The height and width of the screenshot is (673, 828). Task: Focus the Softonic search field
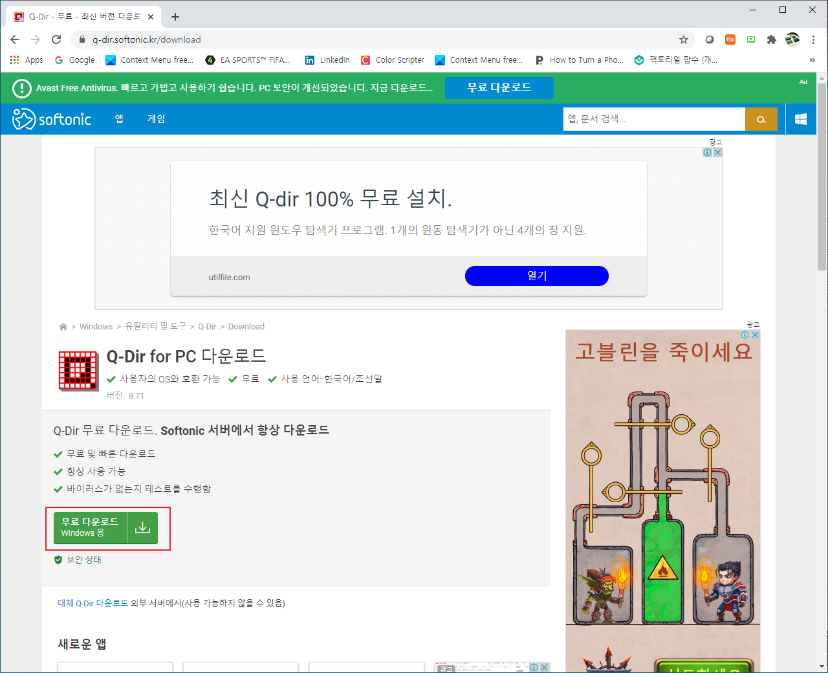click(654, 119)
